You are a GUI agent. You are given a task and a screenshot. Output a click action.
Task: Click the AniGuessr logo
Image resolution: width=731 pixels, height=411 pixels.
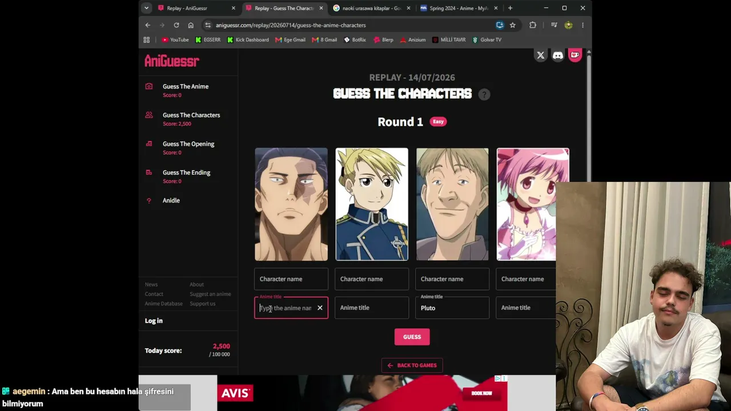(x=172, y=61)
